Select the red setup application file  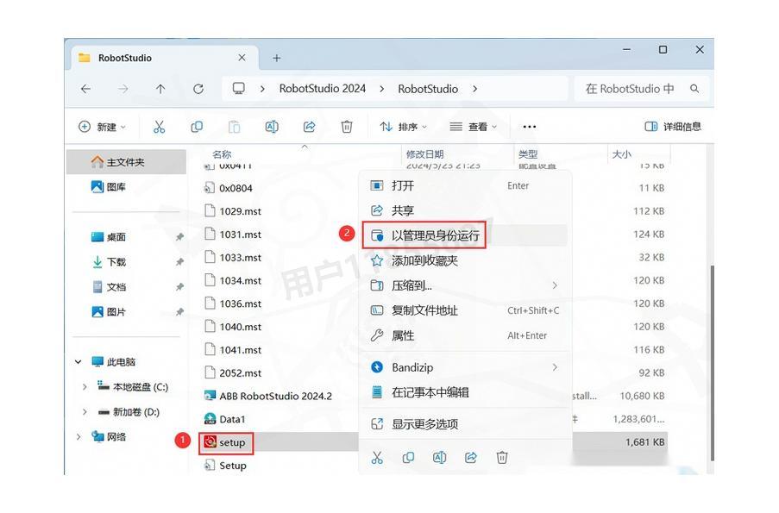click(225, 442)
